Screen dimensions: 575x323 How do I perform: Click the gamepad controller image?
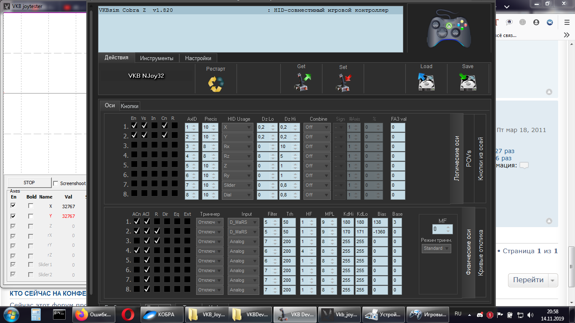click(x=449, y=29)
